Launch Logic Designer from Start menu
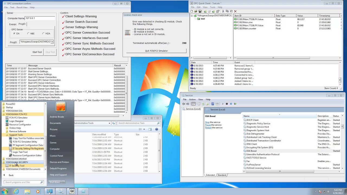This screenshot has height=195, width=347. 16,121
